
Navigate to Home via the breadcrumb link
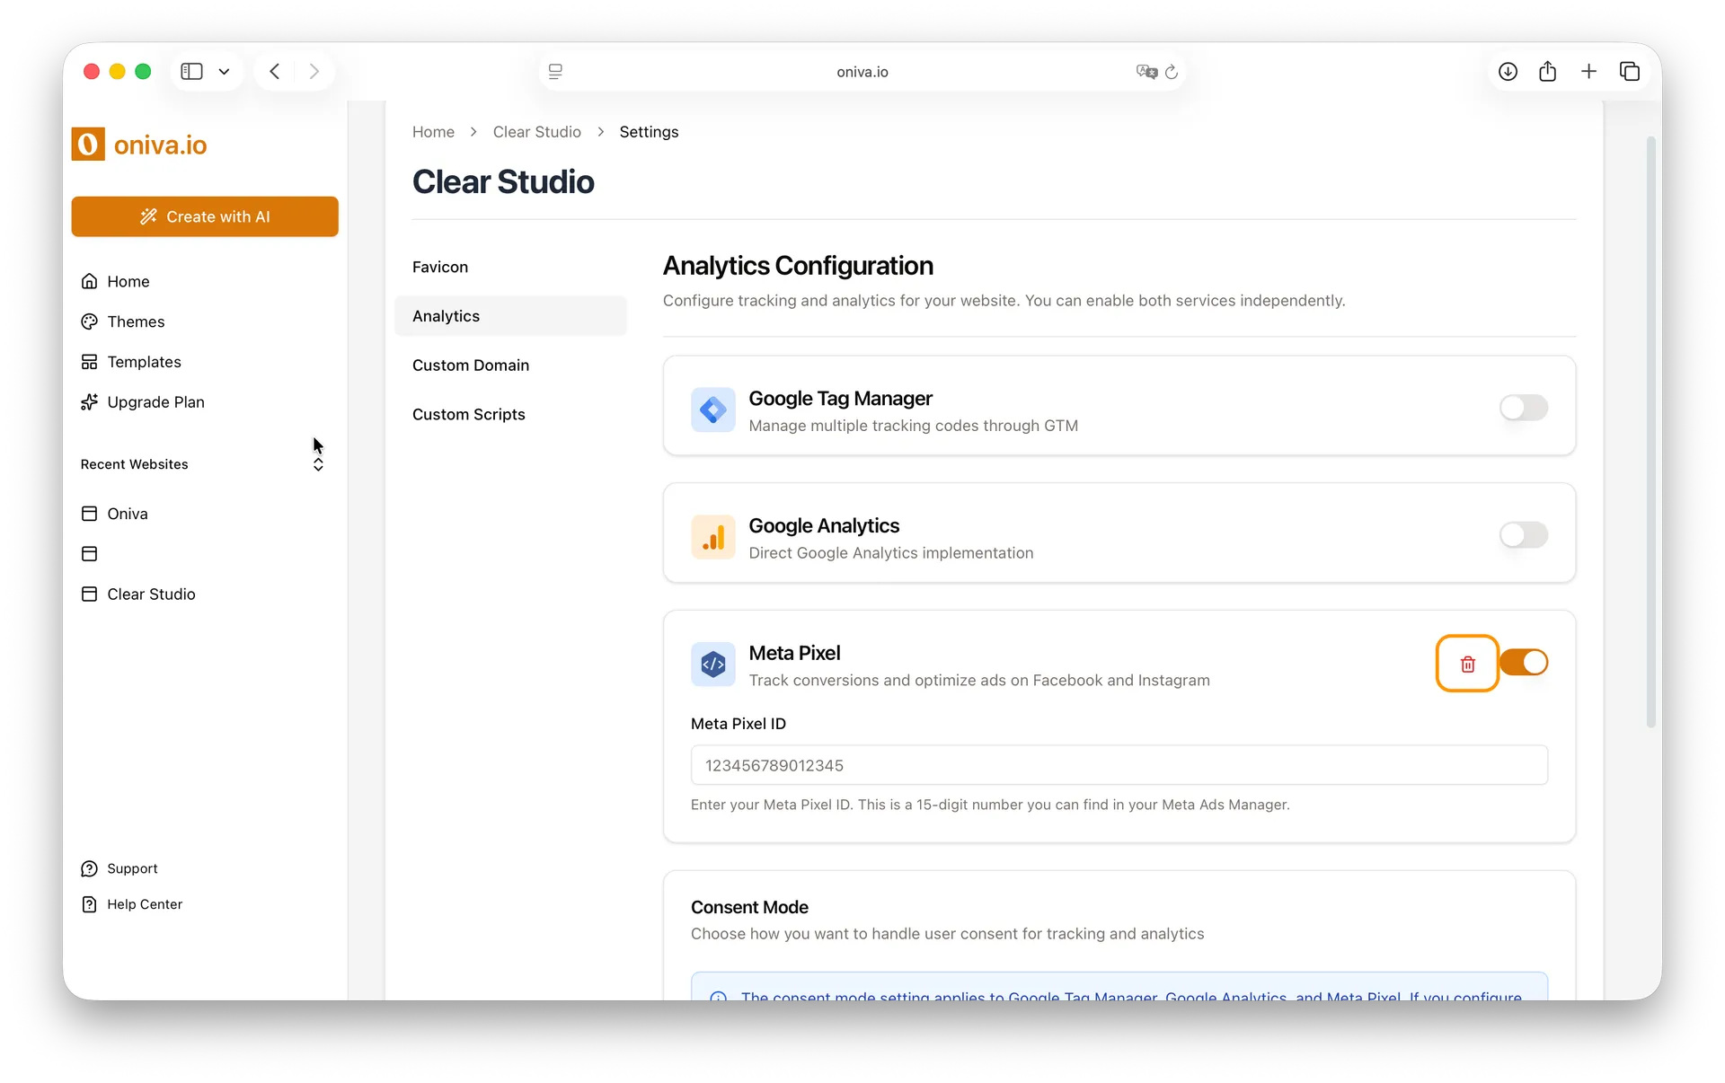[x=433, y=131]
